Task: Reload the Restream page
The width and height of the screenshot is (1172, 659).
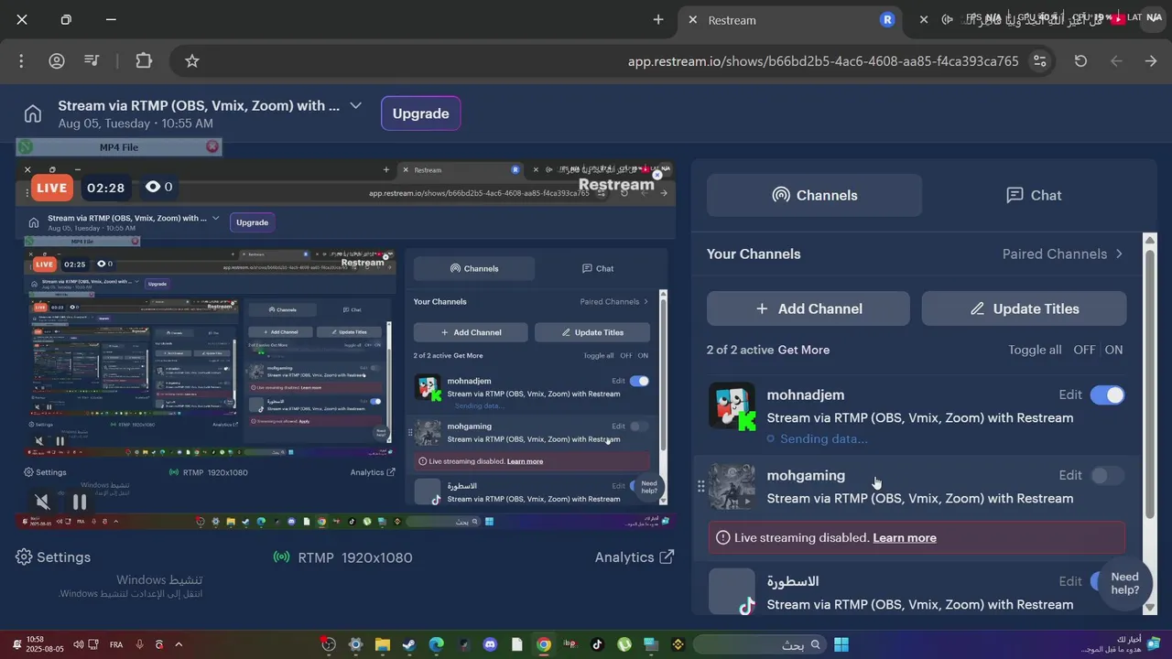Action: [x=1080, y=61]
